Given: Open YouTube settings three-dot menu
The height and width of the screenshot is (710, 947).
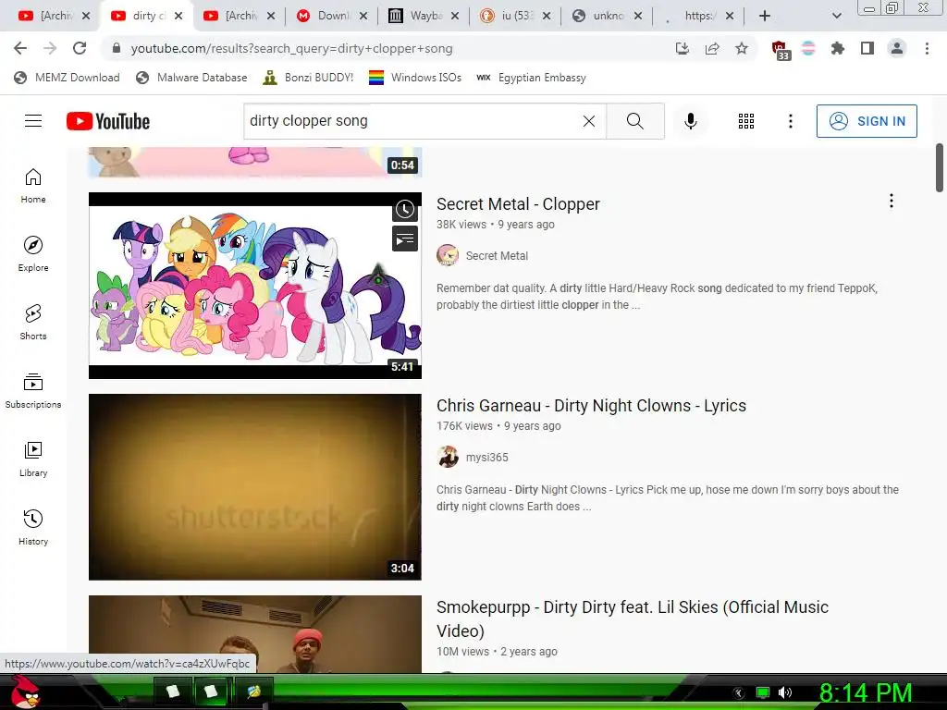Looking at the screenshot, I should click(x=790, y=121).
